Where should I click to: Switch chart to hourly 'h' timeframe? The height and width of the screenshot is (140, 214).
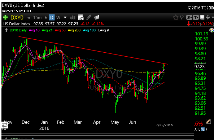[x=46, y=18]
